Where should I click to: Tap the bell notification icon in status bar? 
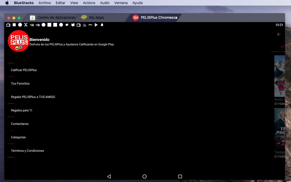click(x=102, y=25)
